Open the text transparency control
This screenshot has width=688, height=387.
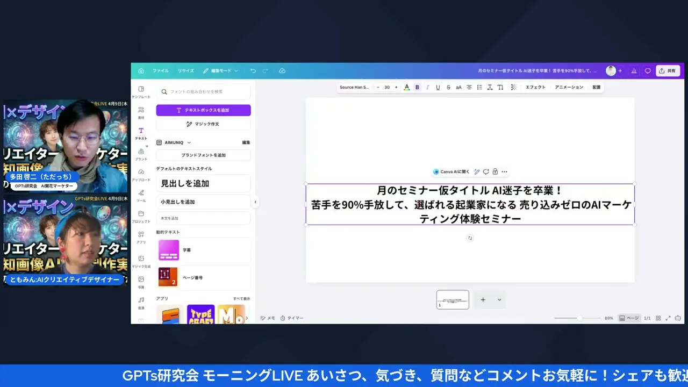click(513, 87)
